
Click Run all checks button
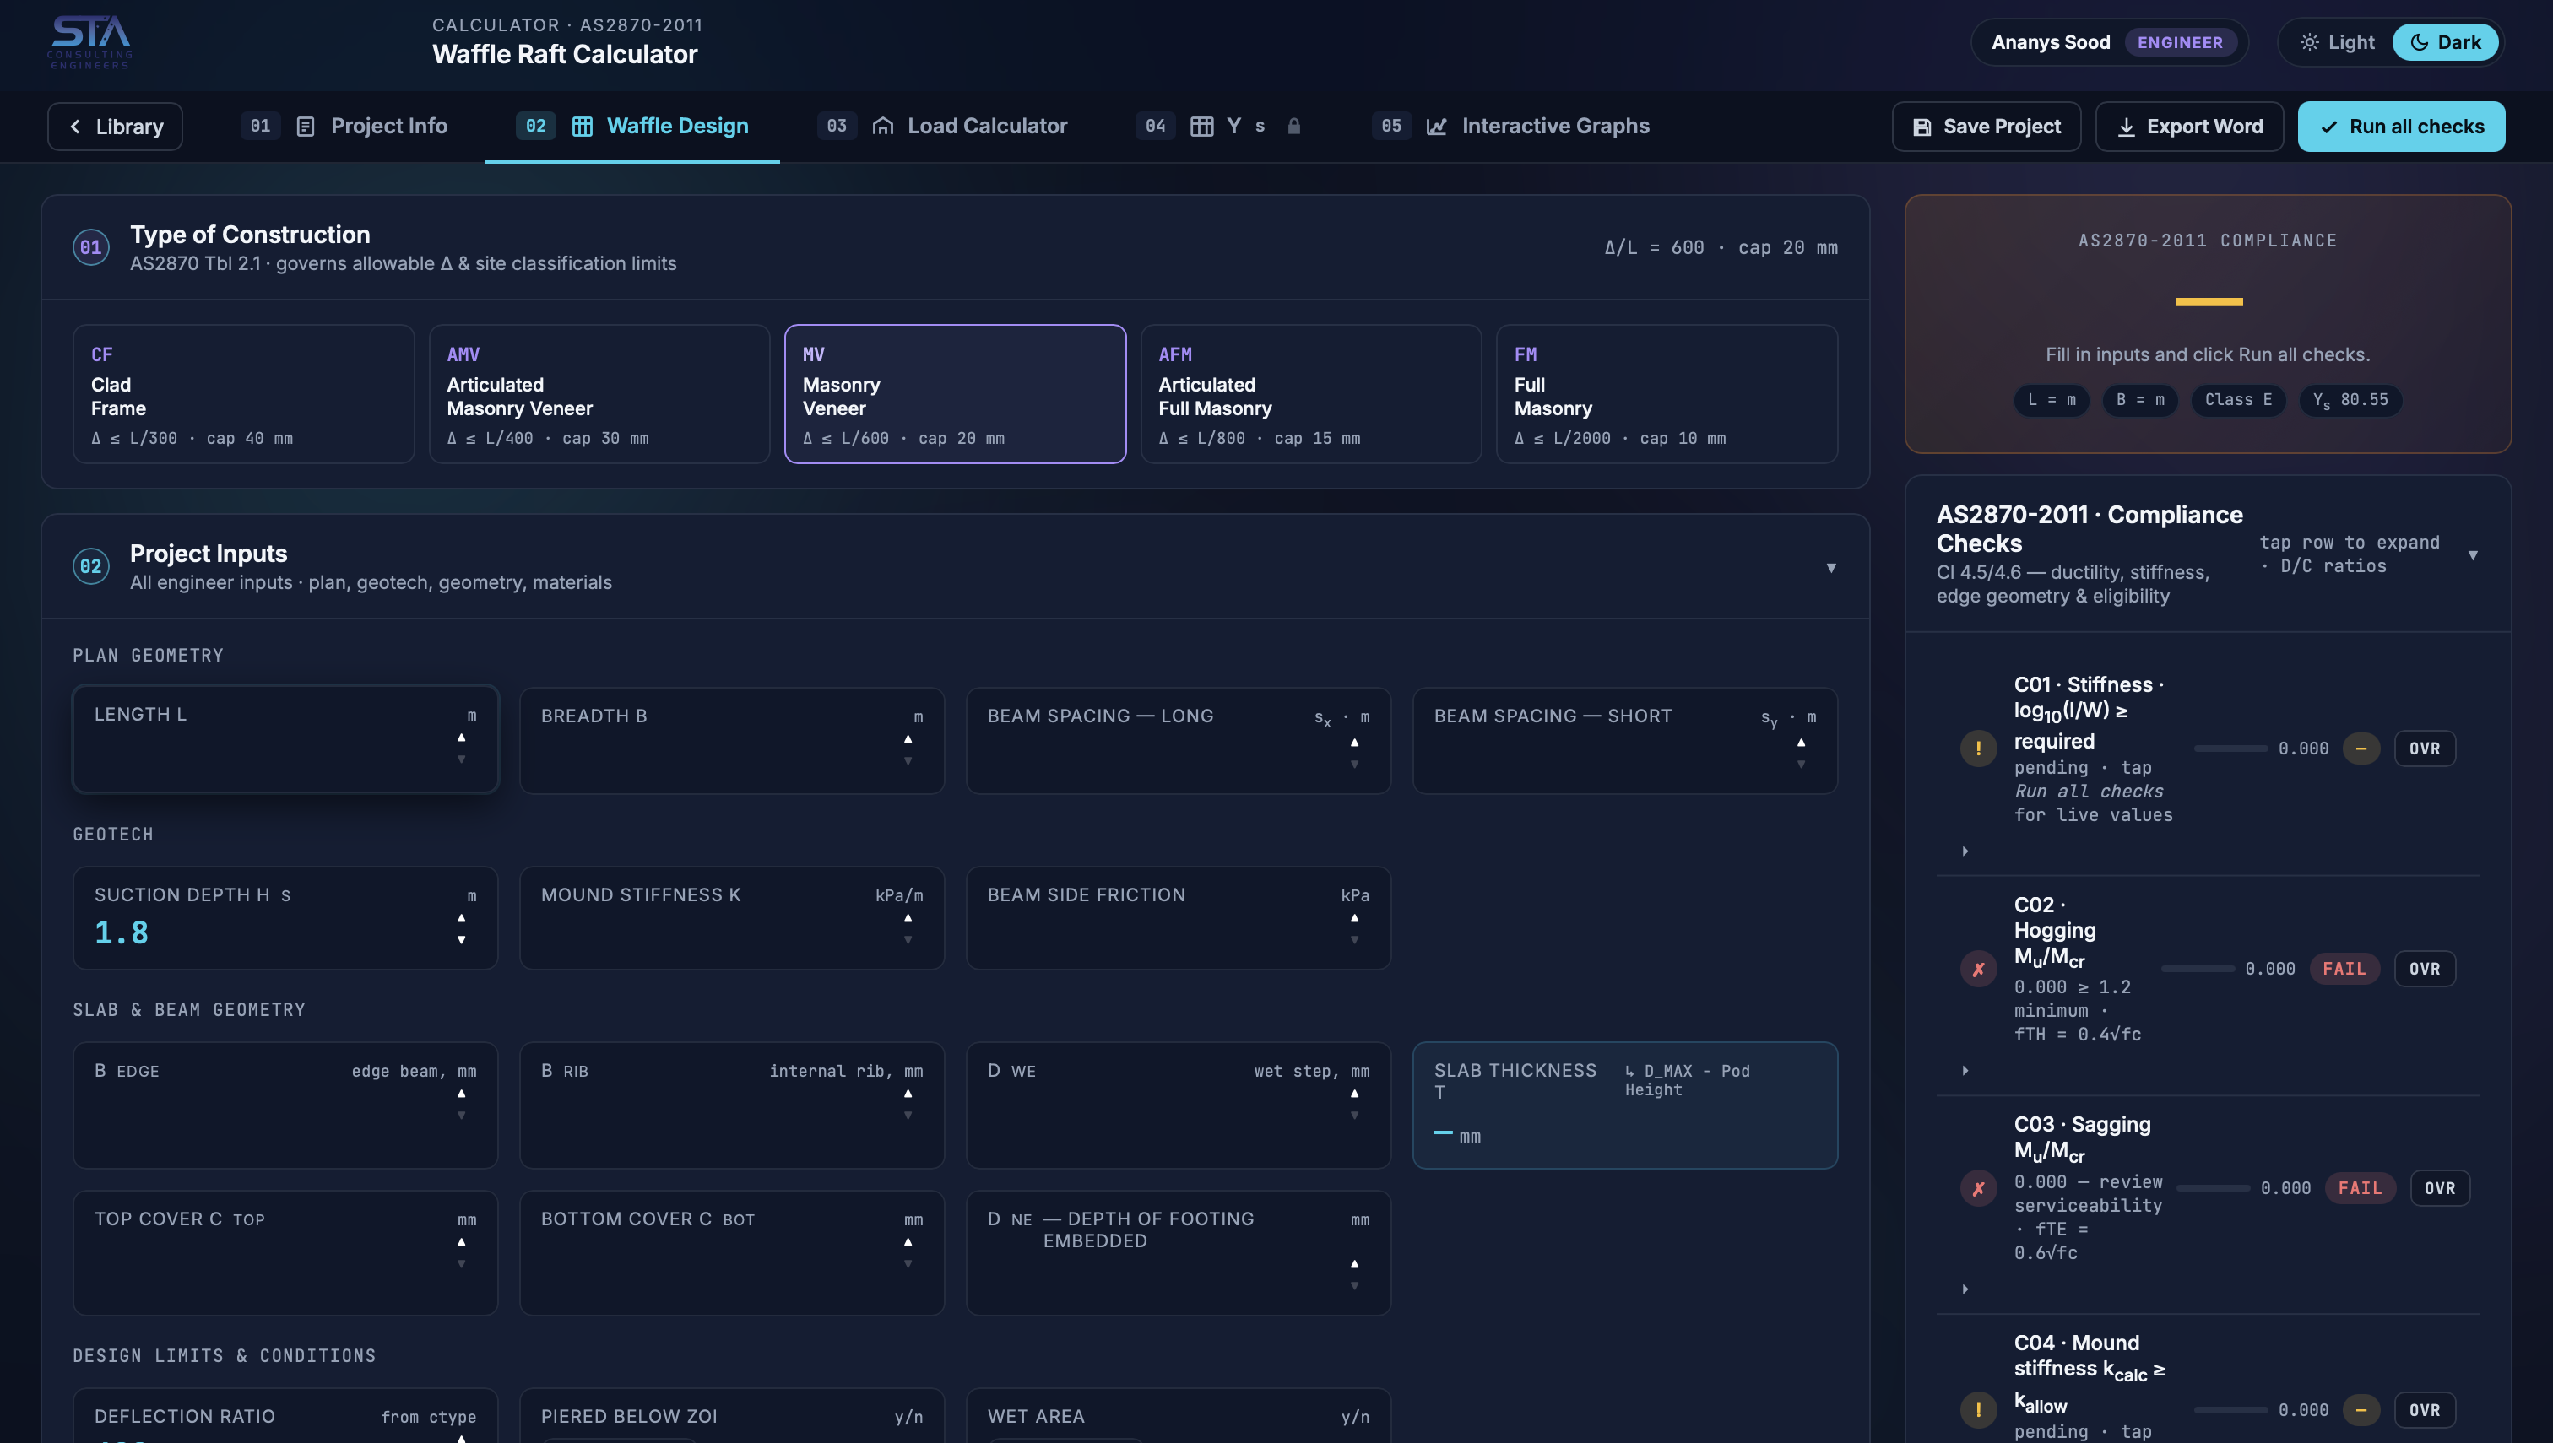[2401, 127]
